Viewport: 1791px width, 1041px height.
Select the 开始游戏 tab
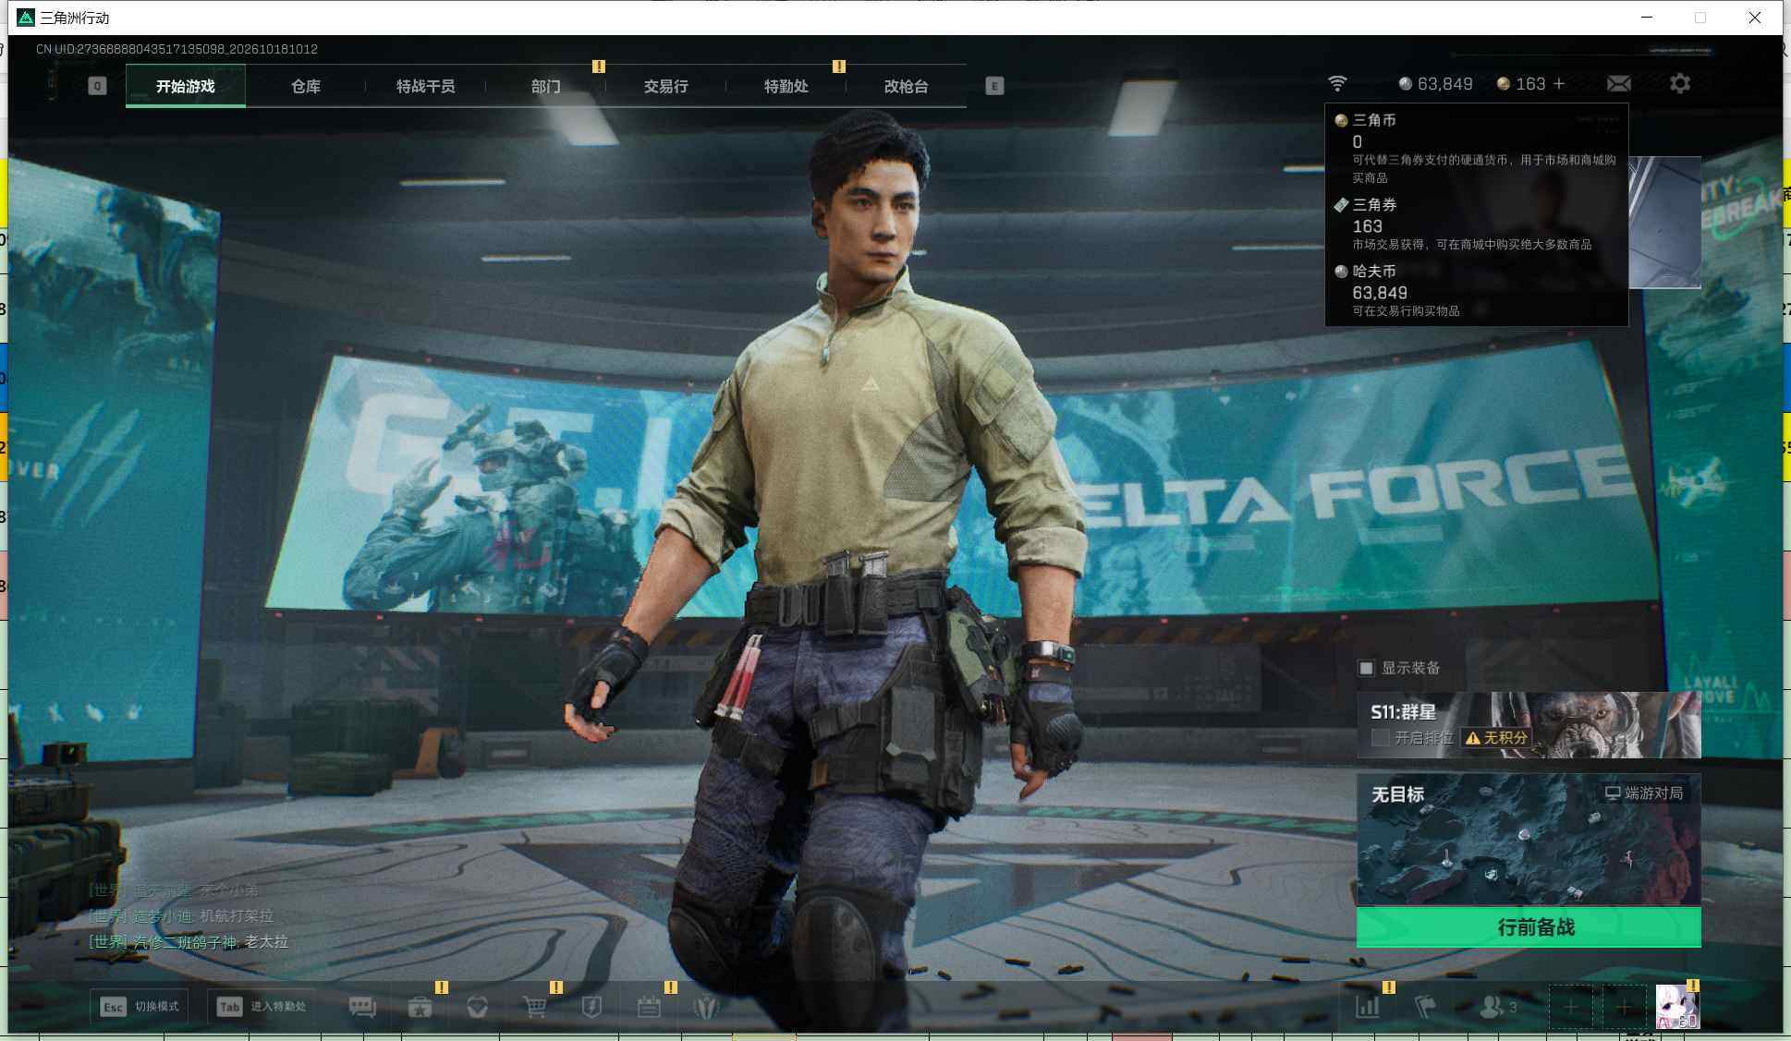tap(186, 86)
